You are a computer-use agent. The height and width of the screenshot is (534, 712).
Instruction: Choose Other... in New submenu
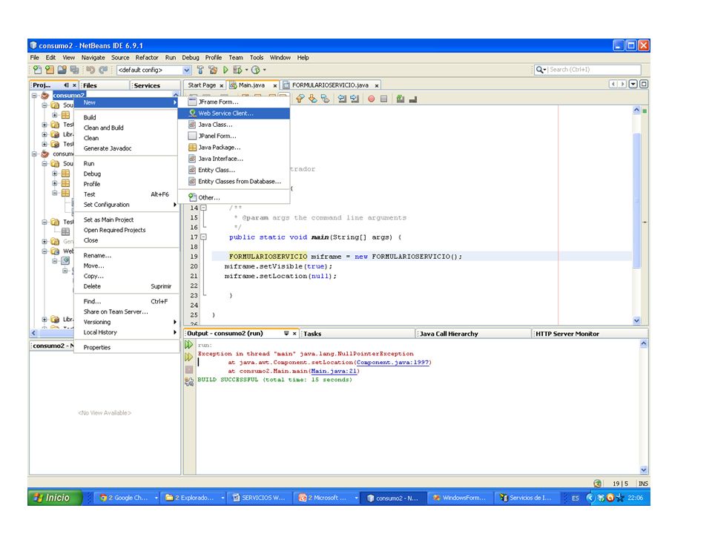pos(234,197)
